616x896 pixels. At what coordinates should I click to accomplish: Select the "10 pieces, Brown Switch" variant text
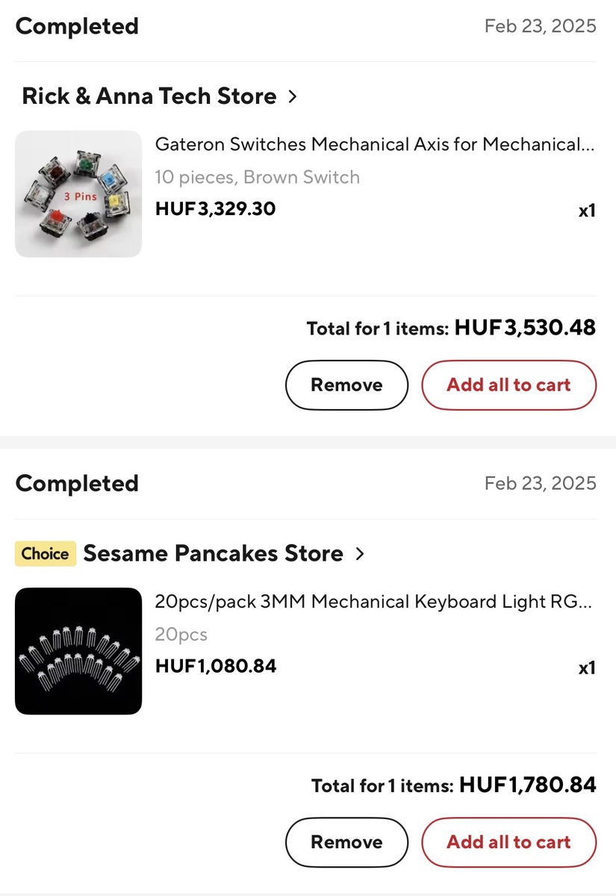(257, 178)
